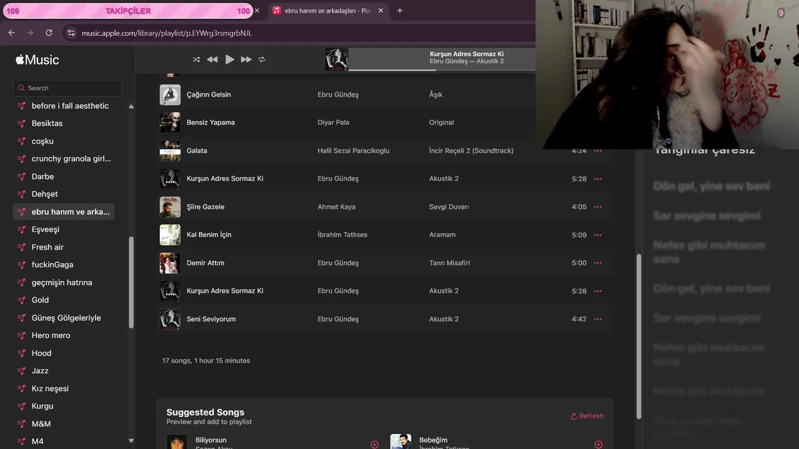
Task: Click the address bar URL
Action: [167, 33]
